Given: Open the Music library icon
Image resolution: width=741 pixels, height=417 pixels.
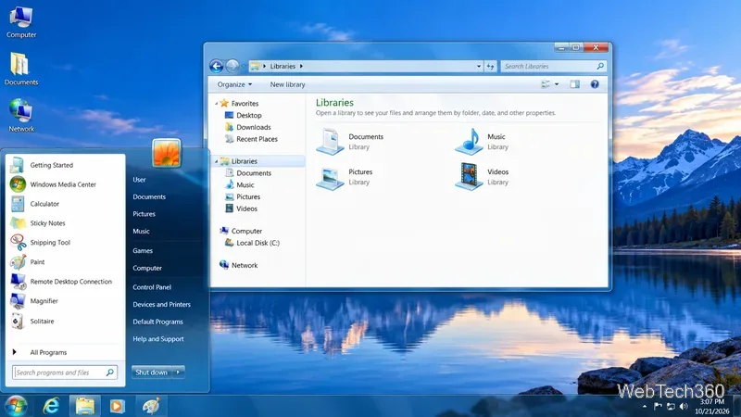Looking at the screenshot, I should pyautogui.click(x=469, y=142).
